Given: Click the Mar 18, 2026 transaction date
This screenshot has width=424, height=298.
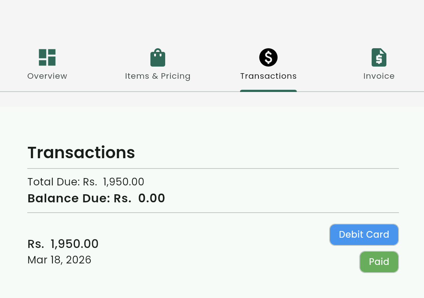Looking at the screenshot, I should point(59,260).
